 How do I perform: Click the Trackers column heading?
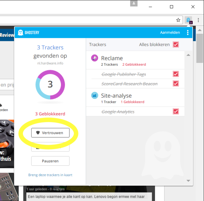[x=98, y=45]
